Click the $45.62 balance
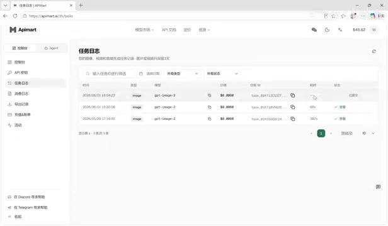Viewport: 388px width, 226px height. [359, 30]
